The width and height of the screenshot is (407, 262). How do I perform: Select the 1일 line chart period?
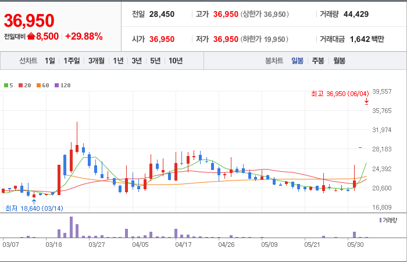(x=50, y=61)
